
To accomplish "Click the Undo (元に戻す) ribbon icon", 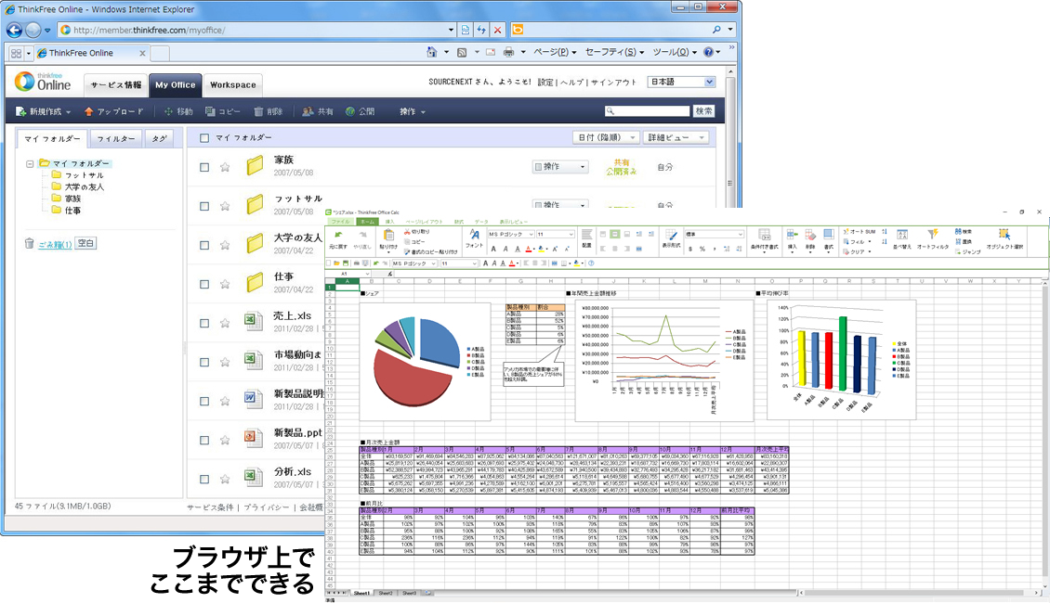I will point(338,236).
